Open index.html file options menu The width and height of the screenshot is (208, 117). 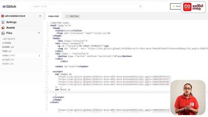pyautogui.click(x=39, y=56)
